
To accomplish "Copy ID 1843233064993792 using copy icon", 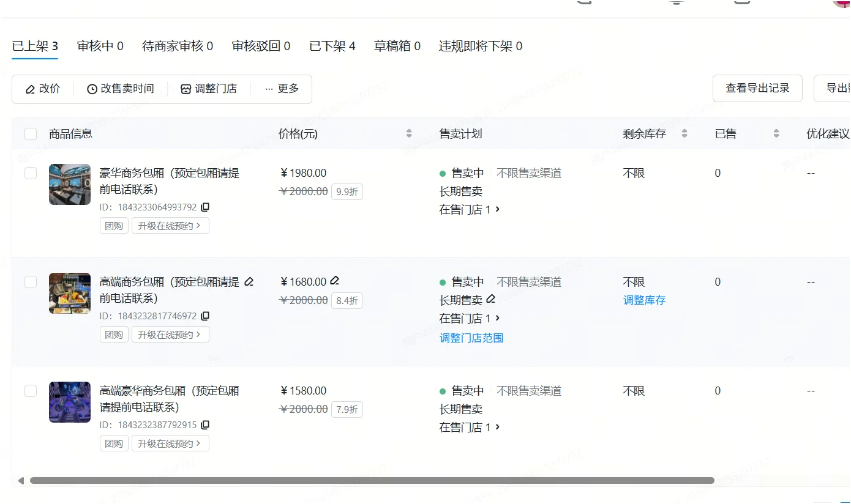I will click(x=205, y=207).
